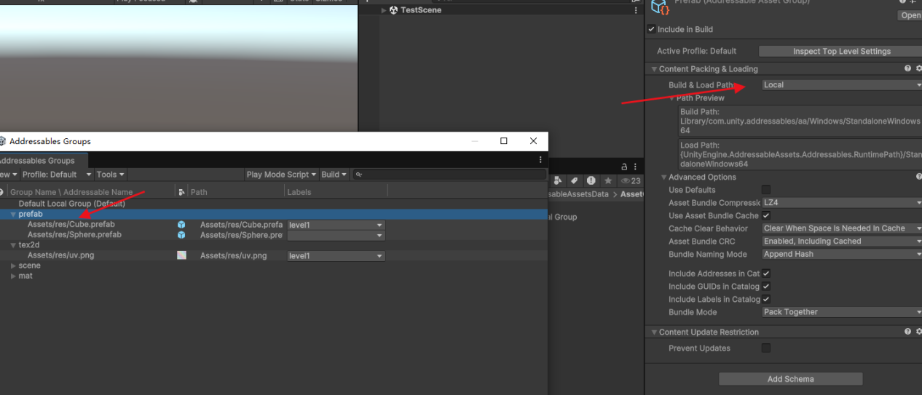This screenshot has height=395, width=922.
Task: Expand the scene group
Action: click(13, 266)
